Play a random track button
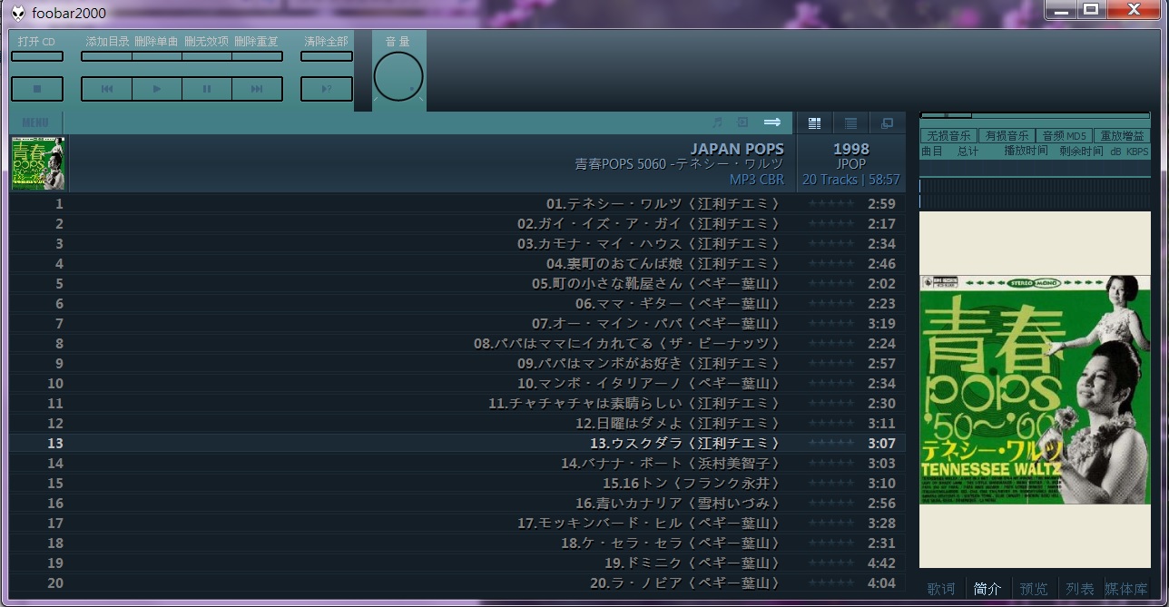Image resolution: width=1169 pixels, height=607 pixels. tap(326, 89)
